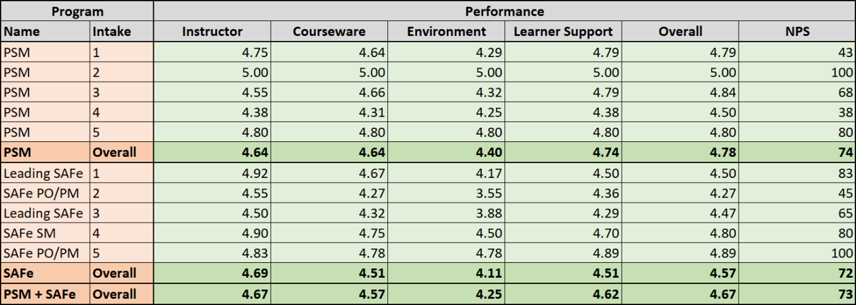Click the PSM Overall NPS value 74
The height and width of the screenshot is (305, 856).
point(797,152)
